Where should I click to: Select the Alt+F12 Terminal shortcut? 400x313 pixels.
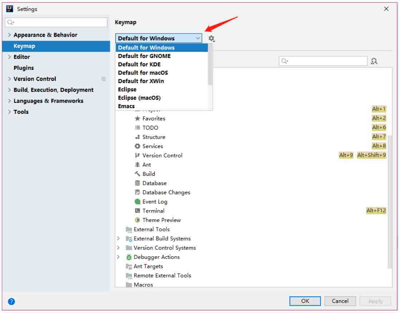376,210
